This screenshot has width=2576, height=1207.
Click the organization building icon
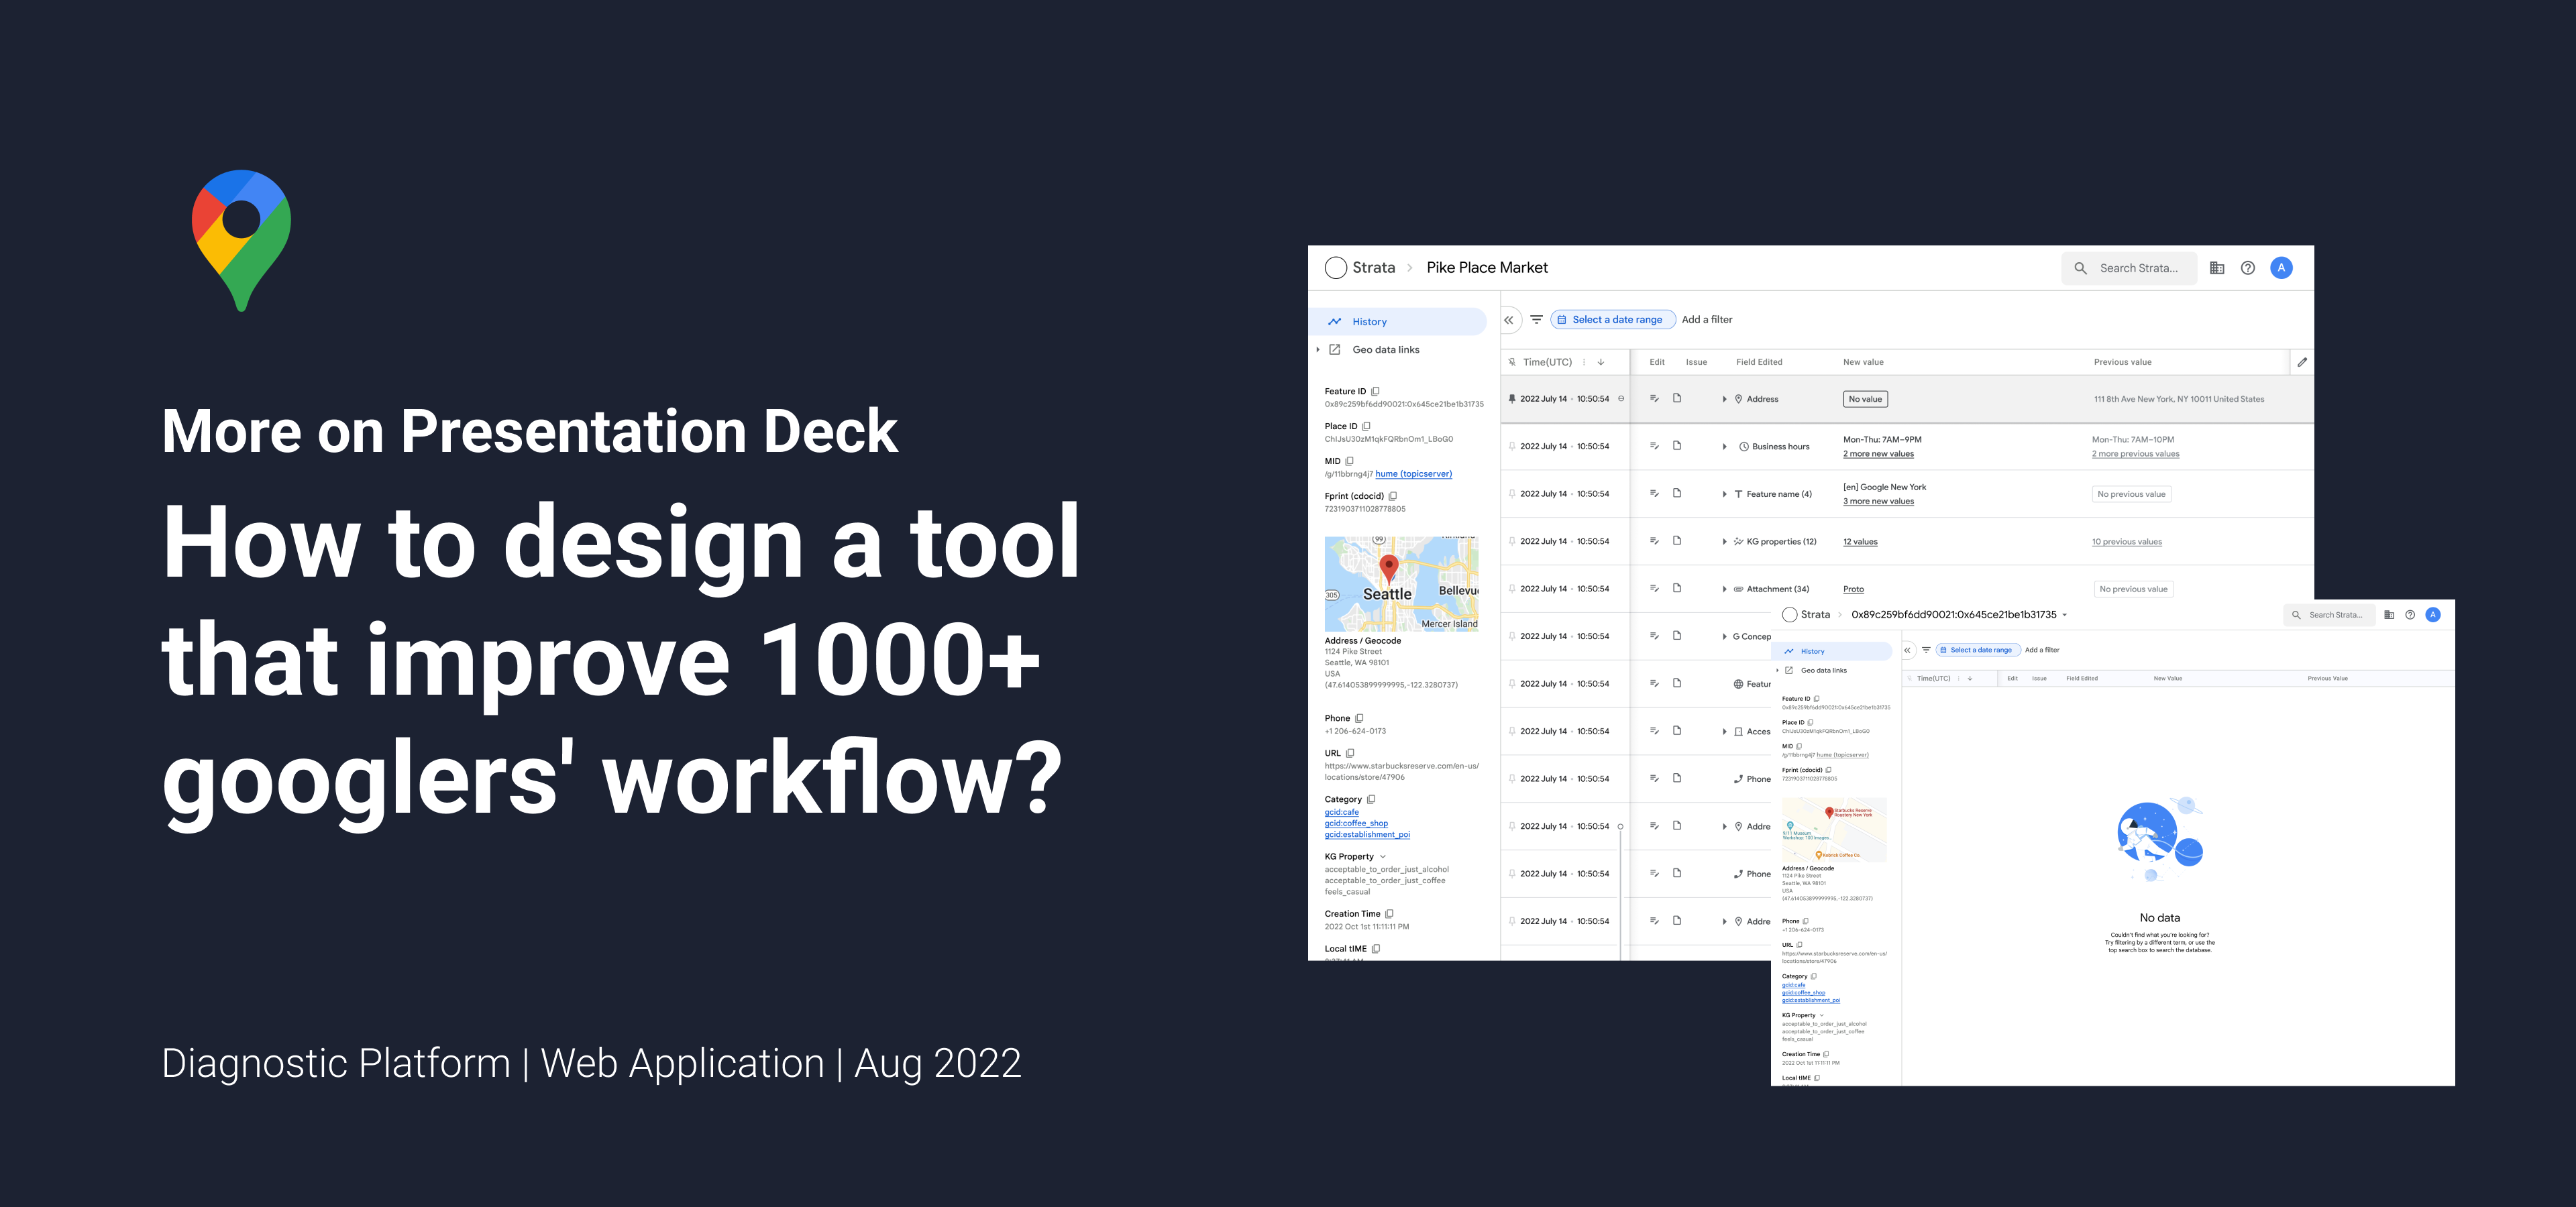point(2217,268)
